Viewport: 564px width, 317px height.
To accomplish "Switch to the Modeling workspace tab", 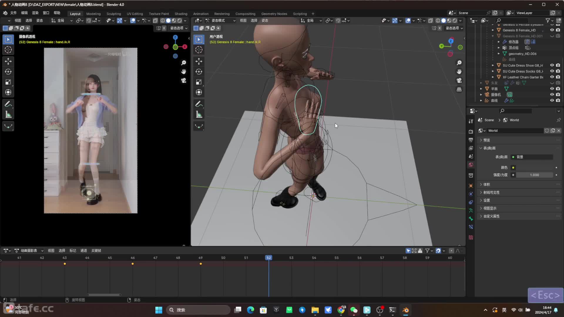I will click(x=93, y=14).
